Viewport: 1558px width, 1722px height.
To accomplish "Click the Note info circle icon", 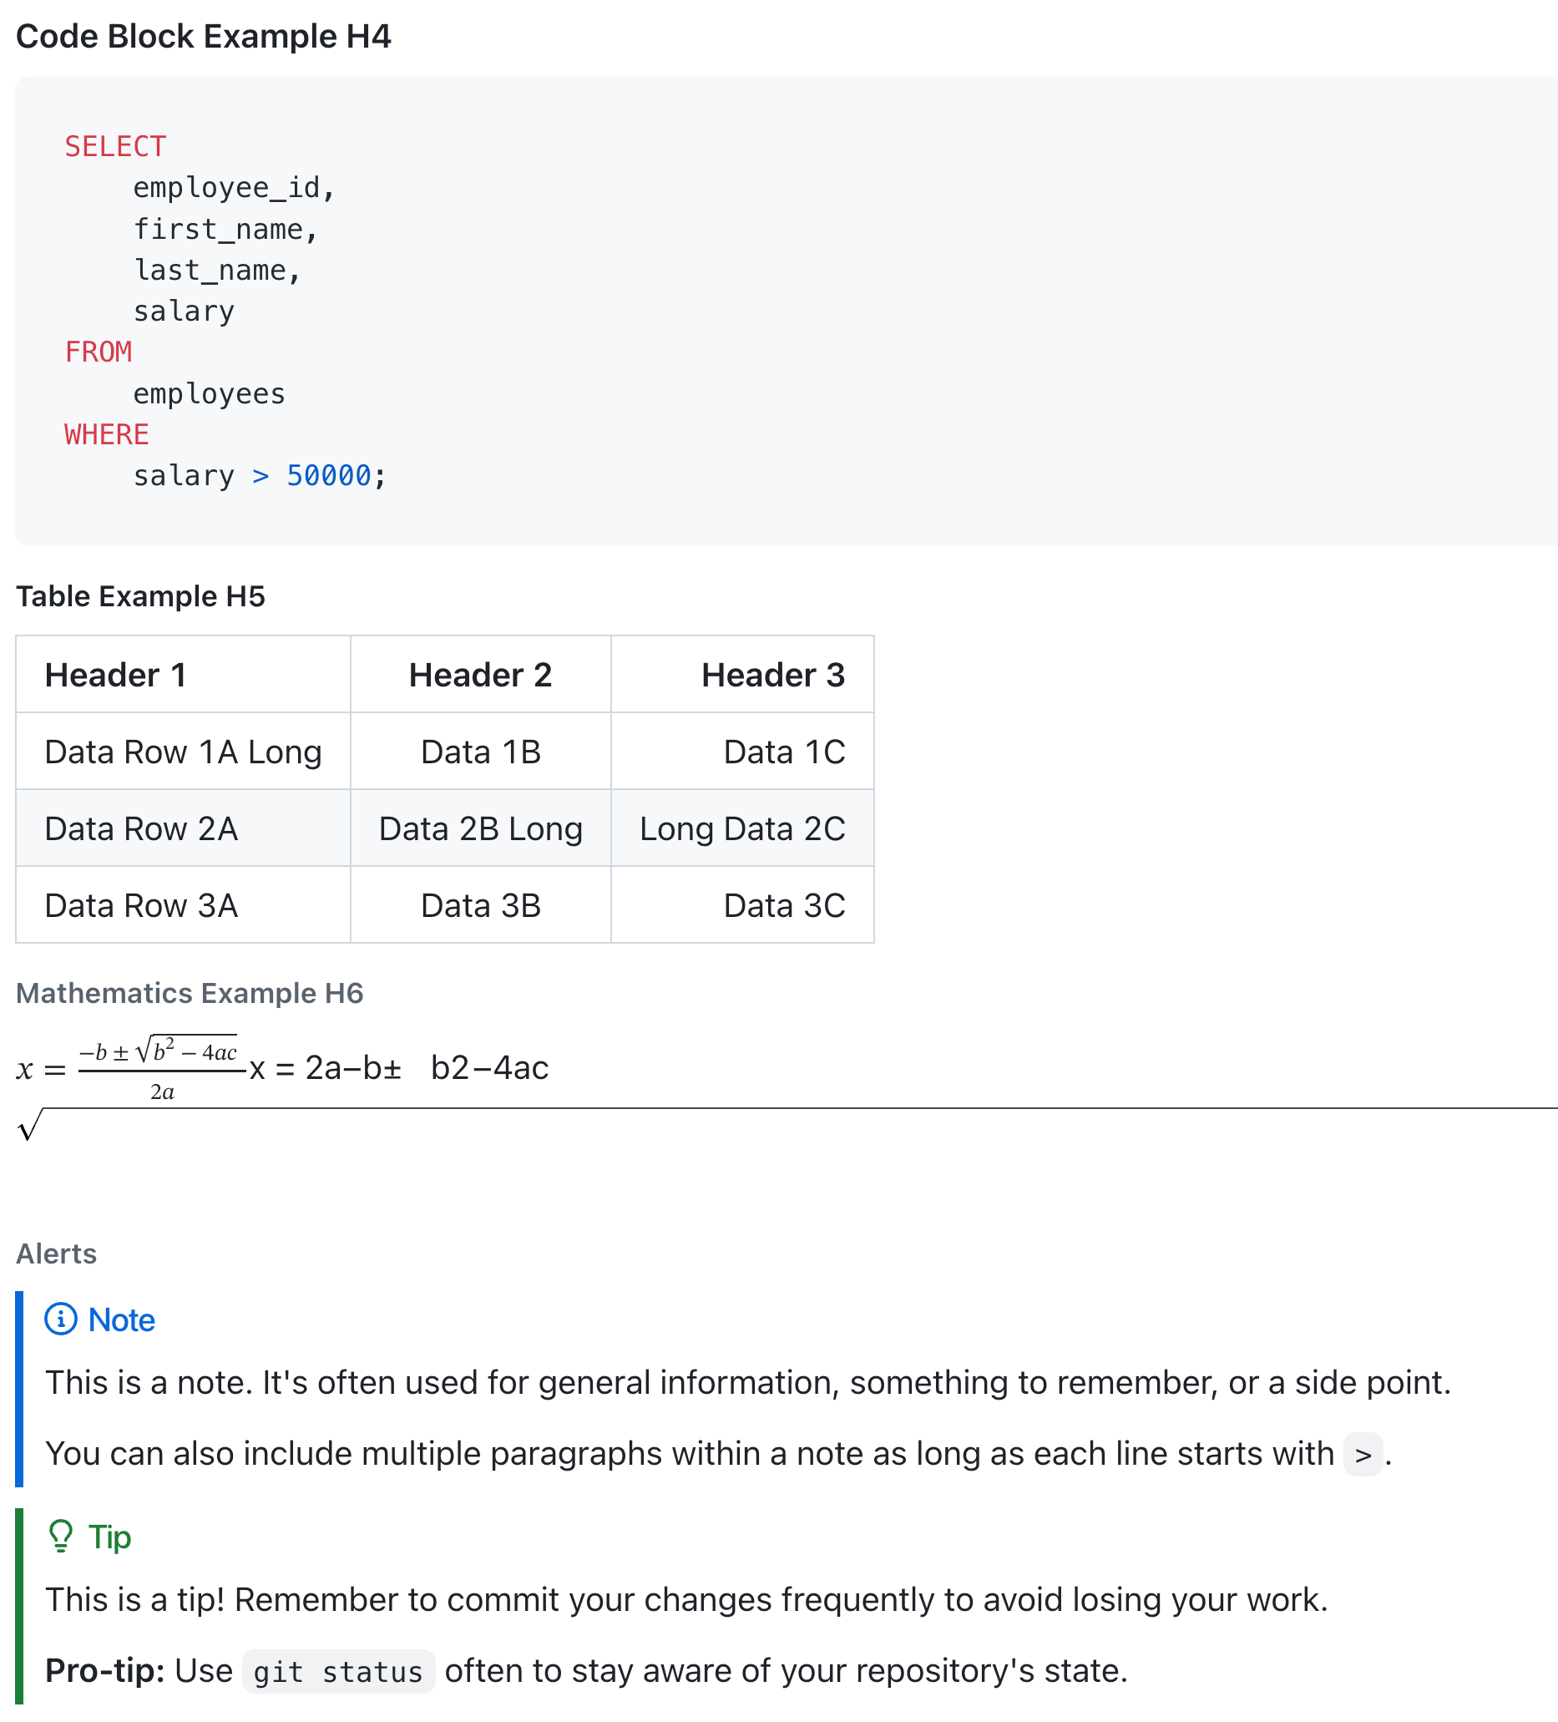I will pos(61,1319).
